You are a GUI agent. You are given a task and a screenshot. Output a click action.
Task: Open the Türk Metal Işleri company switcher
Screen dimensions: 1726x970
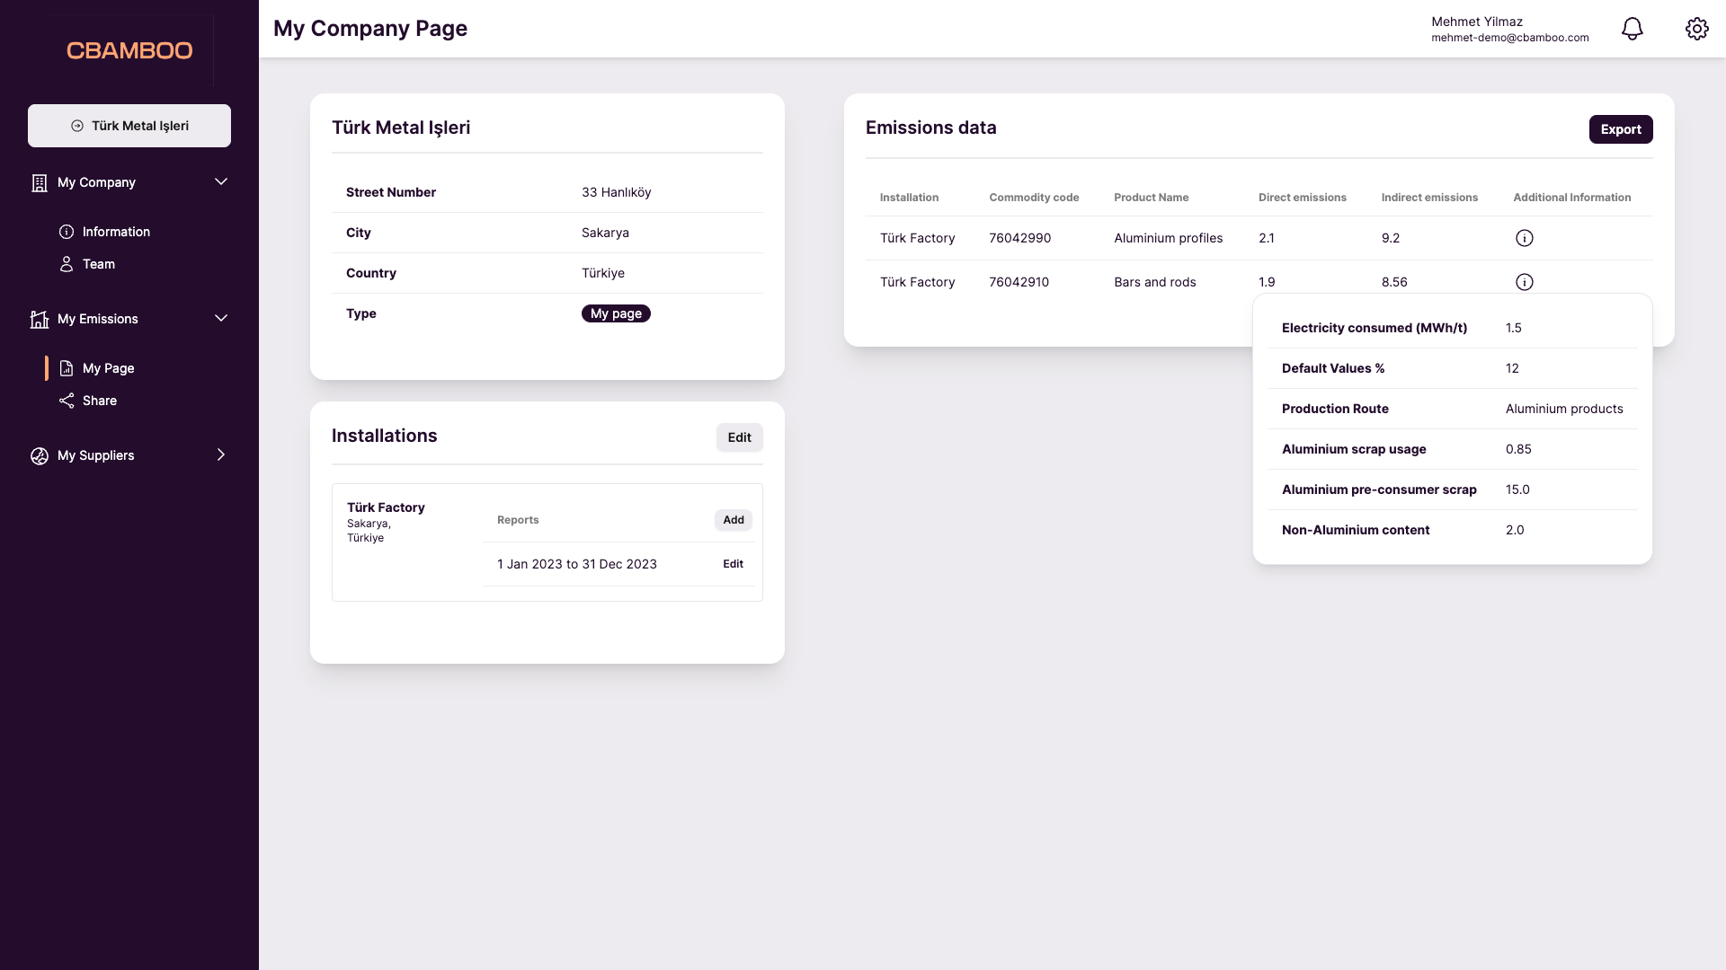129,126
